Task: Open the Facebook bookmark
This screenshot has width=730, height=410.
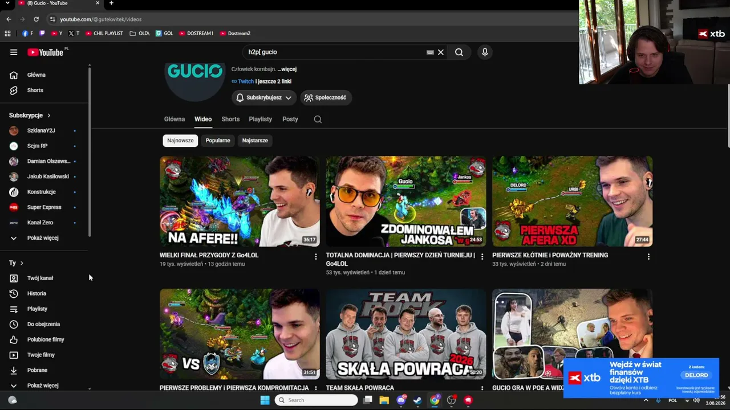Action: point(27,34)
